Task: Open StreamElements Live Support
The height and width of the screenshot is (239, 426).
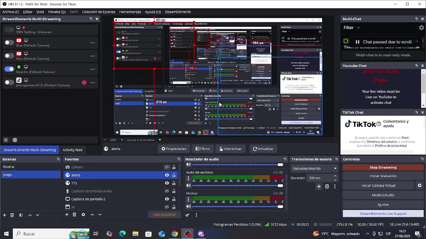Action: tap(383, 214)
